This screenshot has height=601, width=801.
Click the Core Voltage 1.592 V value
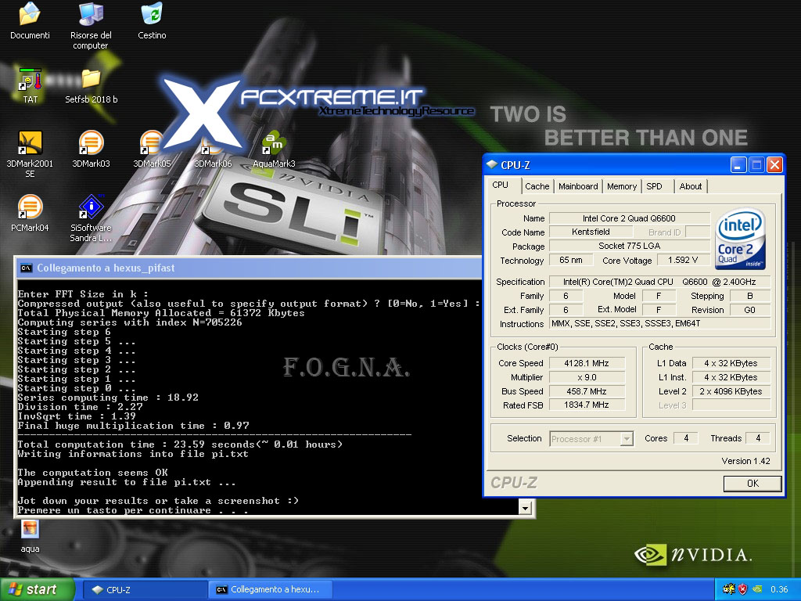point(683,260)
